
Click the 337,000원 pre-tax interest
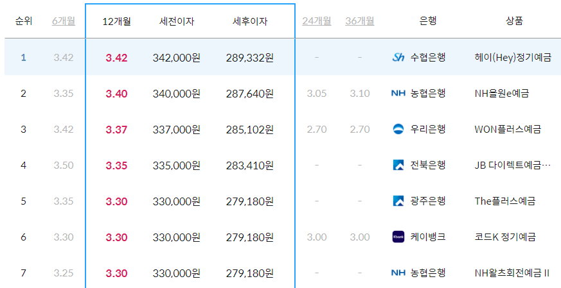pos(176,130)
